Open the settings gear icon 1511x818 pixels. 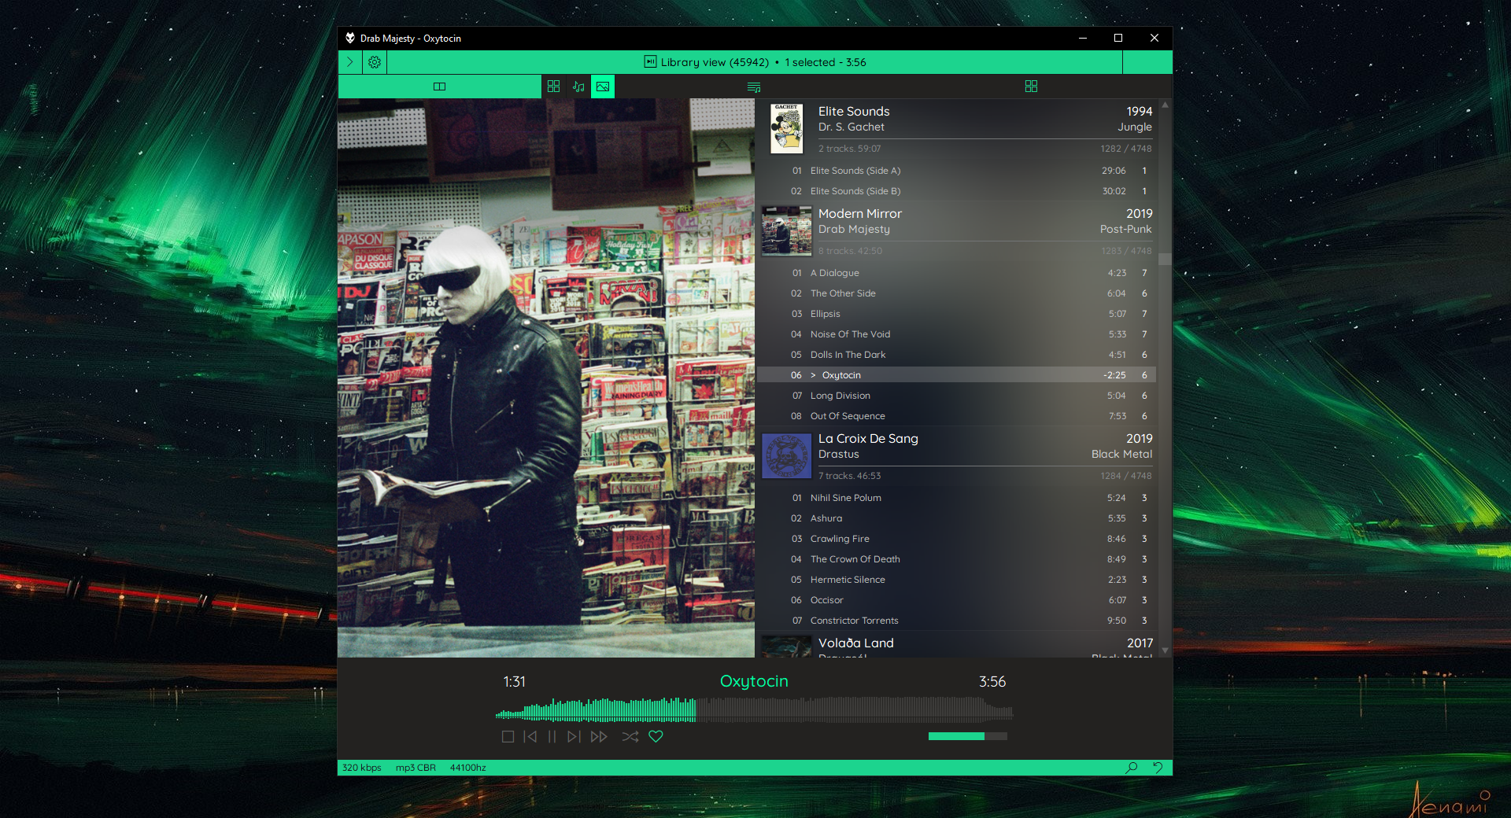pos(375,62)
